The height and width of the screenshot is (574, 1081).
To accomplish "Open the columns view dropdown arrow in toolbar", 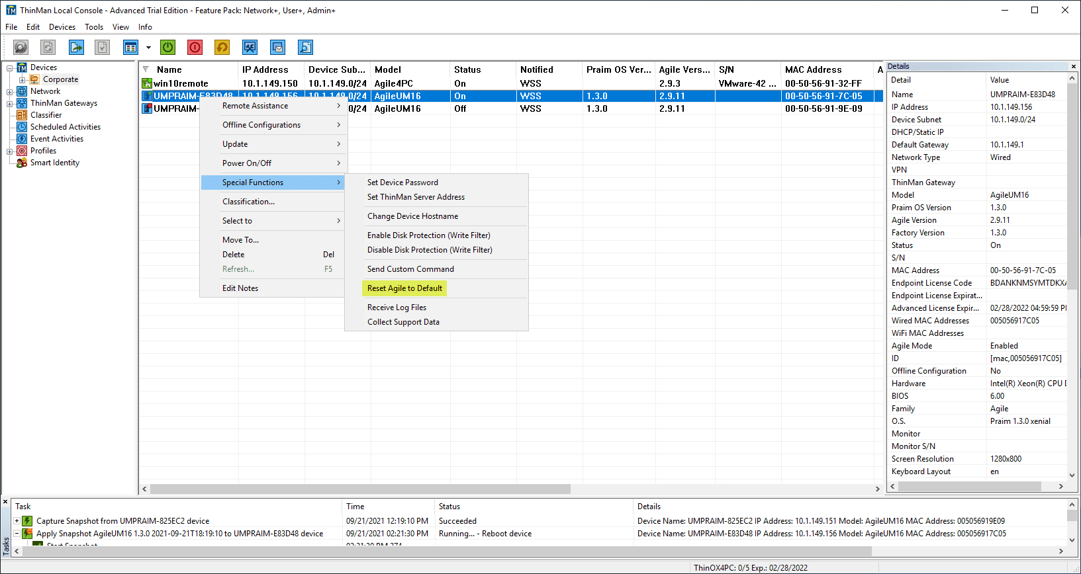I will tap(148, 48).
